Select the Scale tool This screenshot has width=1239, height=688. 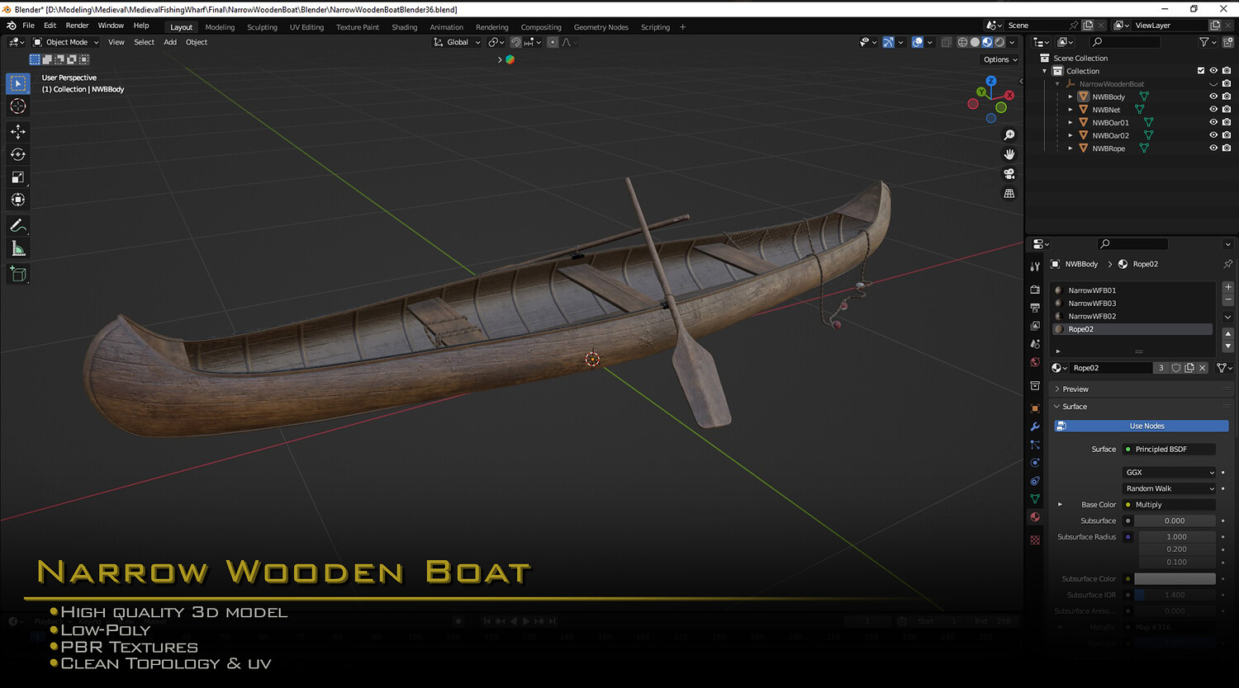[18, 177]
